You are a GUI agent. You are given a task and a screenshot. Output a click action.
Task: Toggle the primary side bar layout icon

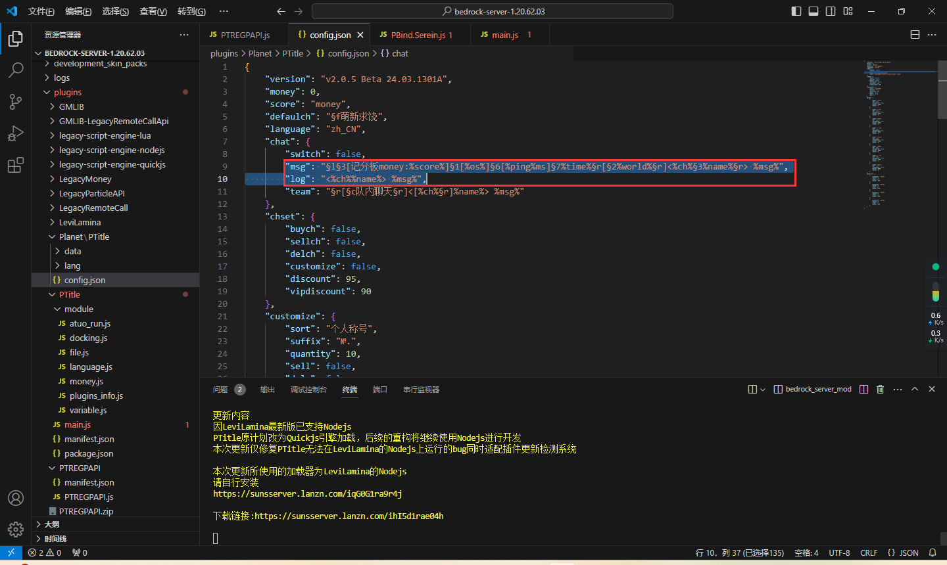[x=796, y=11]
